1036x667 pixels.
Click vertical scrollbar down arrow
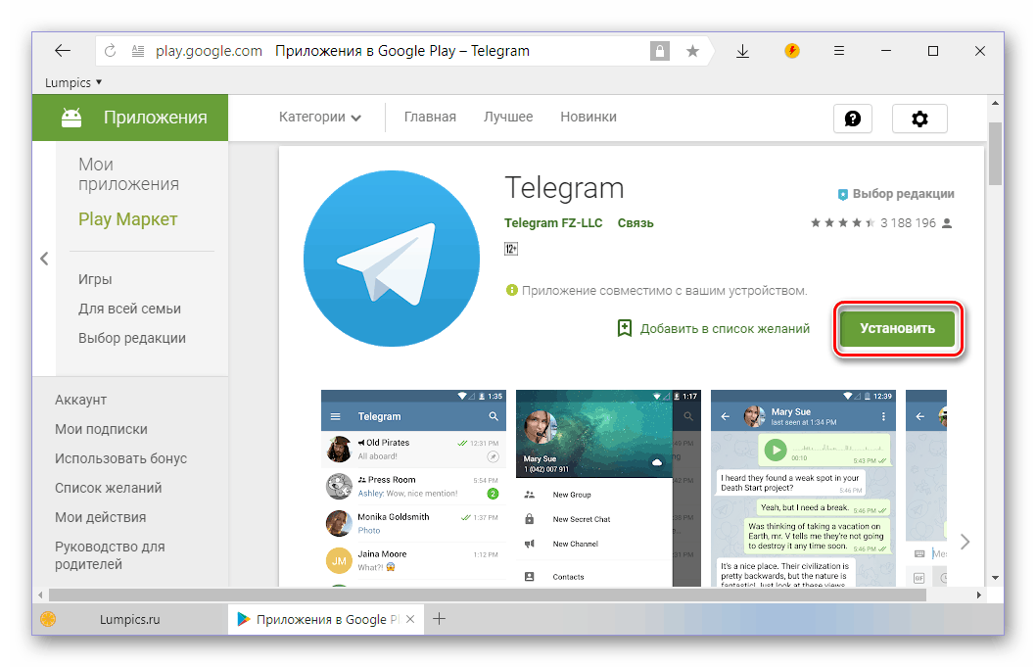point(995,578)
